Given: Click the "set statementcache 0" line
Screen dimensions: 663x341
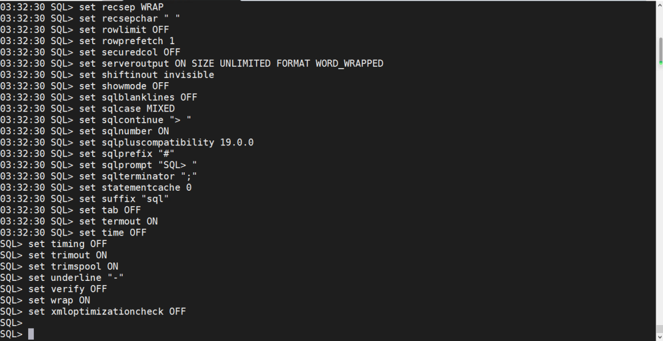Looking at the screenshot, I should click(135, 187).
